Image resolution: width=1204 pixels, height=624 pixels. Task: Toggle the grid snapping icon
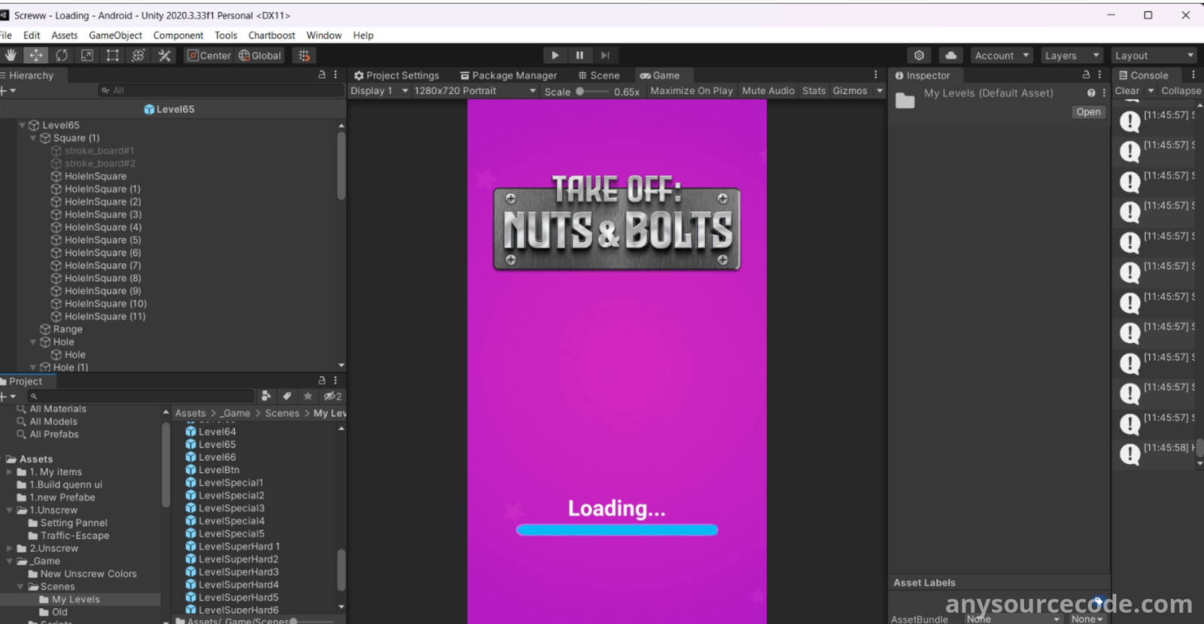coord(304,55)
